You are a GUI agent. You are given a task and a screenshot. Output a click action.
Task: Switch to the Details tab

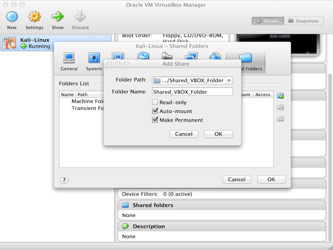[268, 21]
